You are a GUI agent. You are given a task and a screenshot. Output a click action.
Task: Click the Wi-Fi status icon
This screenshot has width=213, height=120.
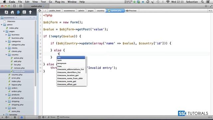point(168,2)
